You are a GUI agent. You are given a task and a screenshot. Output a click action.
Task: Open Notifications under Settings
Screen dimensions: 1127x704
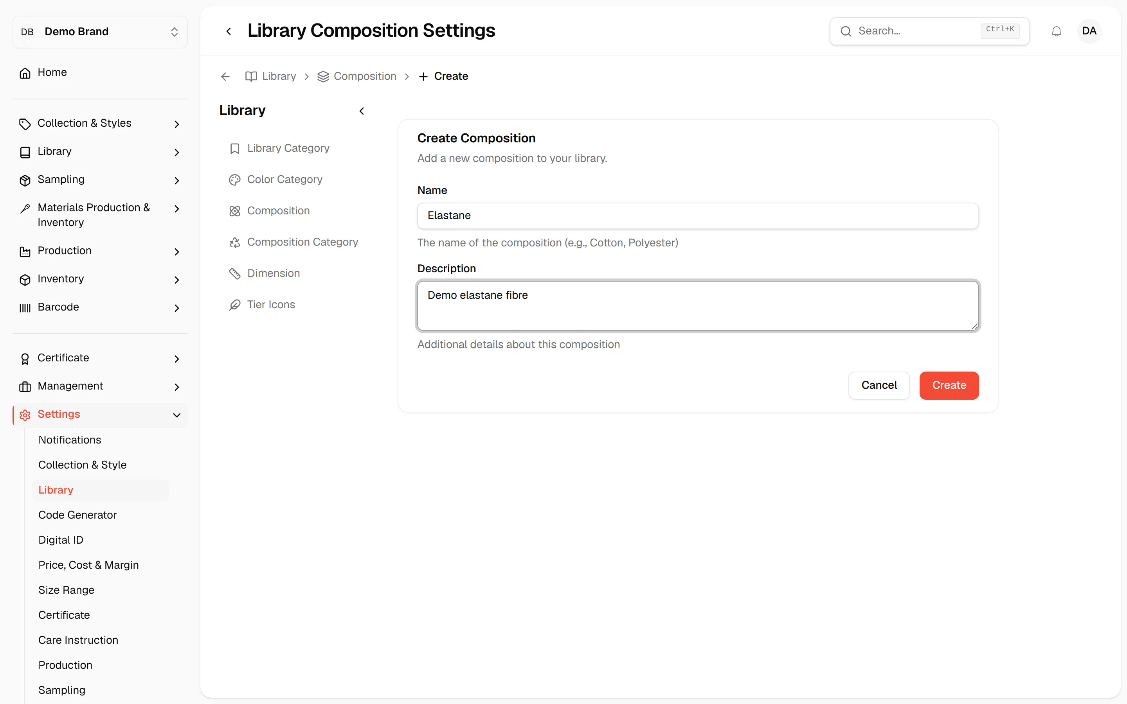[x=70, y=440]
